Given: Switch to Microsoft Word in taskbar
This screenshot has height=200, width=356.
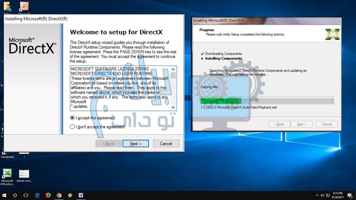Looking at the screenshot, I should pyautogui.click(x=81, y=195).
